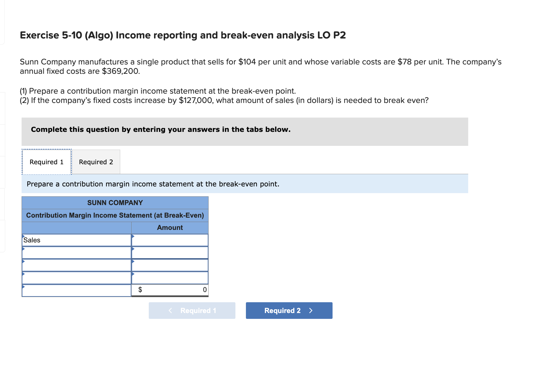Click the Required 2 navigation button

pos(289,310)
